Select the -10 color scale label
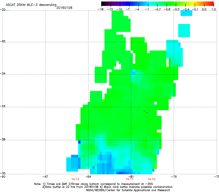 click(x=119, y=9)
